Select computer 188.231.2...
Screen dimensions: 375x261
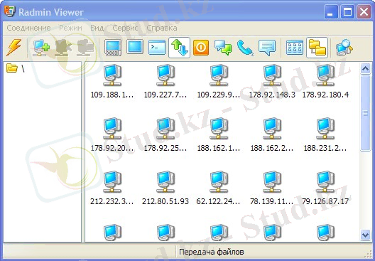[x=325, y=135]
